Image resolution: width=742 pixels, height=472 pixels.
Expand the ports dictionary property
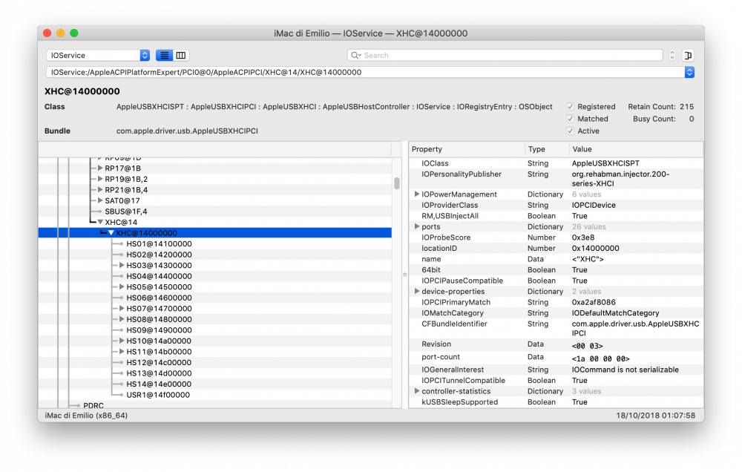tap(417, 226)
